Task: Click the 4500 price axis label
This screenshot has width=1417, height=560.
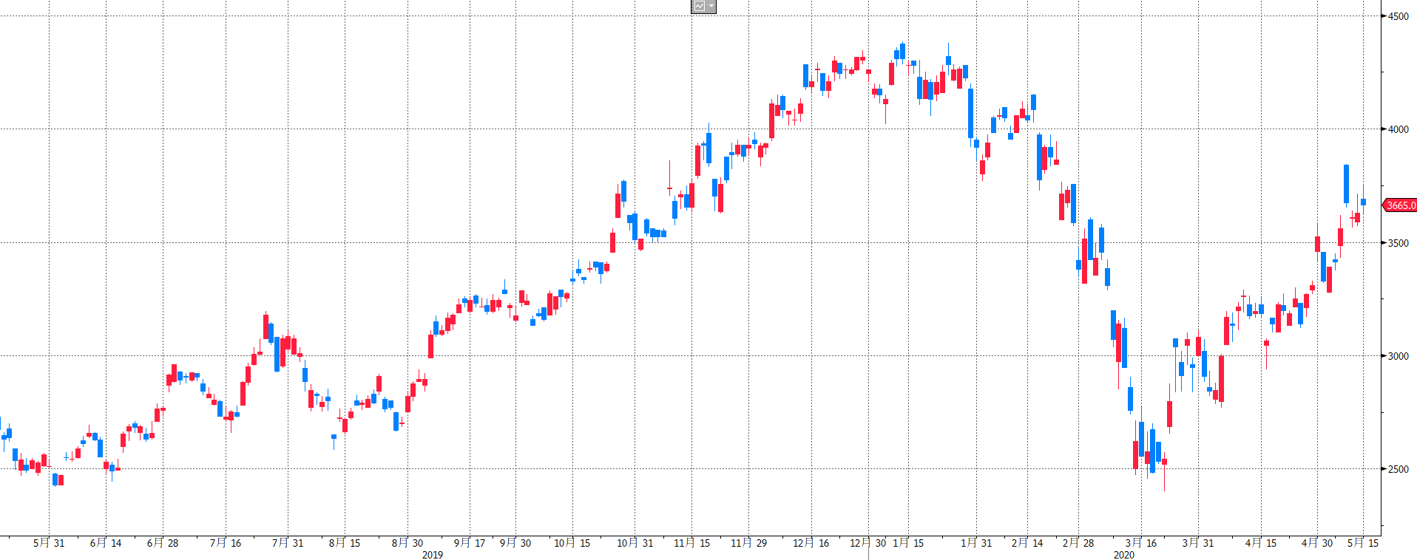Action: pyautogui.click(x=1398, y=16)
